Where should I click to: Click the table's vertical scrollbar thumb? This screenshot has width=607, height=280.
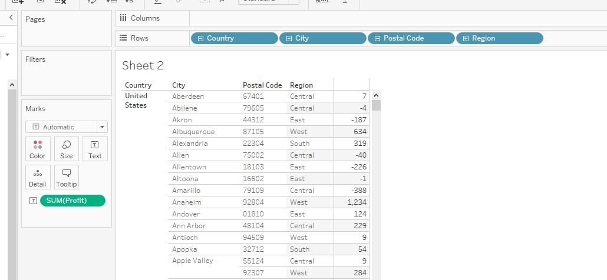point(376,105)
